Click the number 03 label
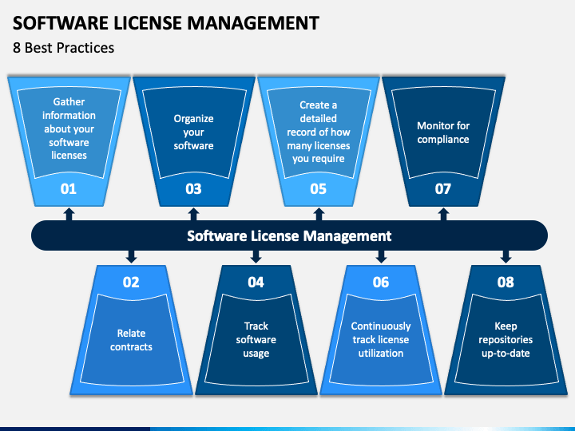The height and width of the screenshot is (431, 575). pyautogui.click(x=193, y=188)
